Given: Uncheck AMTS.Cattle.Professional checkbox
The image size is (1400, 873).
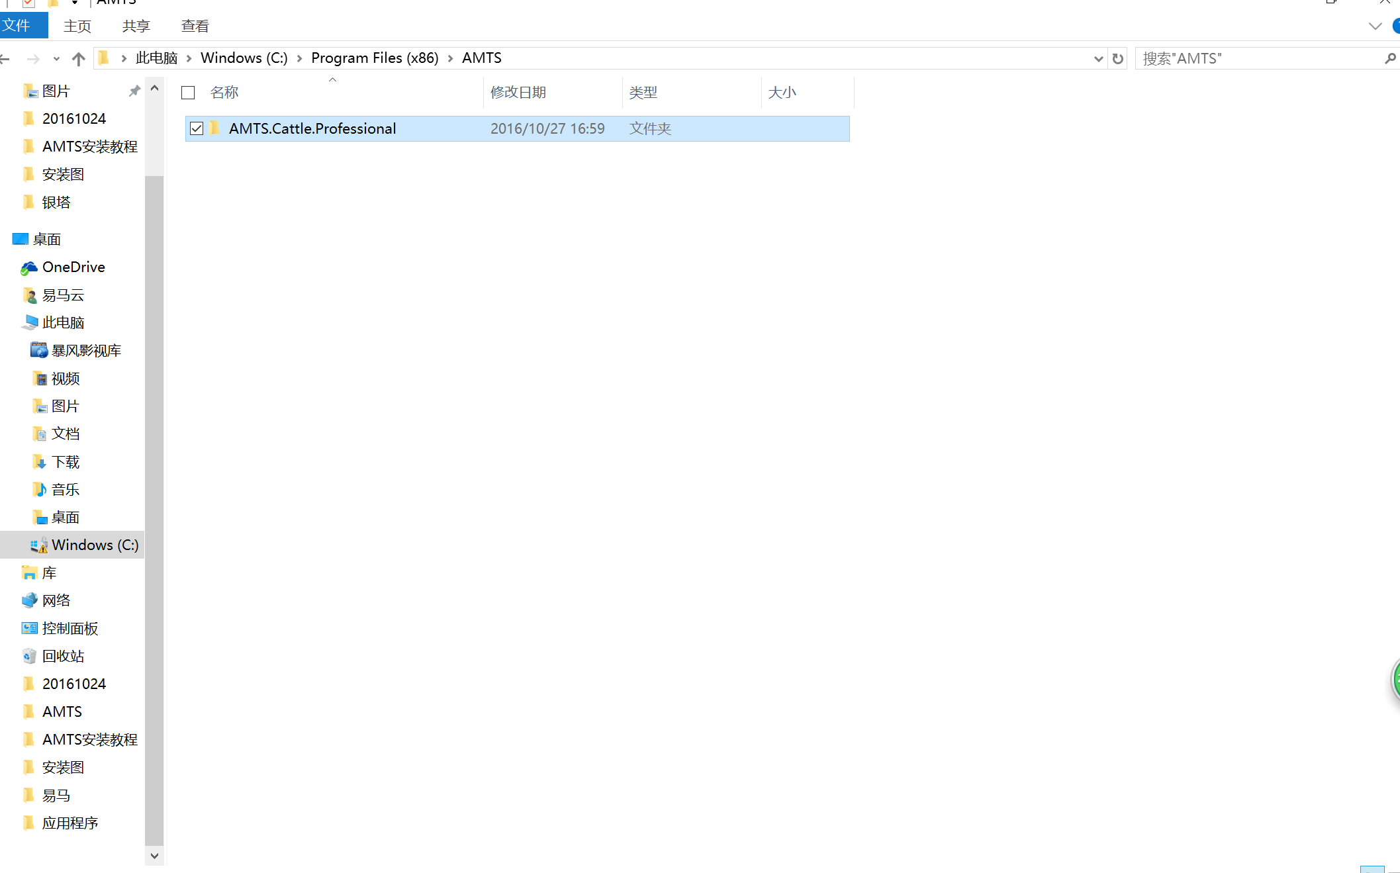Looking at the screenshot, I should [197, 128].
